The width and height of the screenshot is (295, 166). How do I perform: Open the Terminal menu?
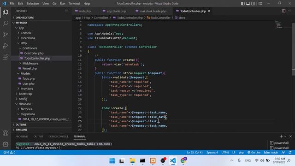click(74, 4)
